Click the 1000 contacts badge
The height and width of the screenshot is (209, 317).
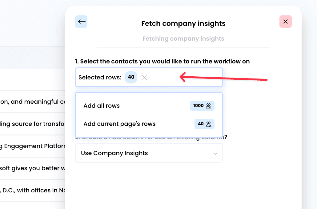click(202, 106)
